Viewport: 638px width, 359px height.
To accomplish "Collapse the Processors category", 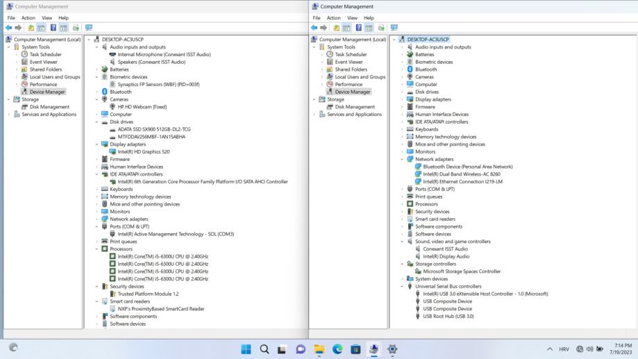I will pos(97,249).
